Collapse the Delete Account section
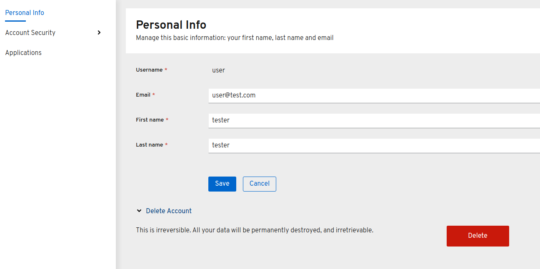 pyautogui.click(x=164, y=211)
